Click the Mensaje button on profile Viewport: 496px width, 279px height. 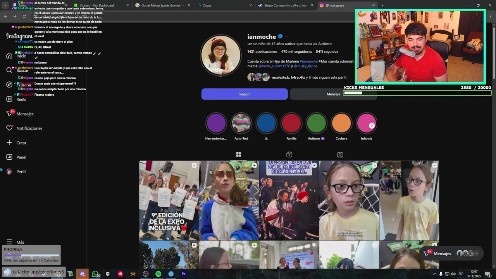(x=333, y=94)
